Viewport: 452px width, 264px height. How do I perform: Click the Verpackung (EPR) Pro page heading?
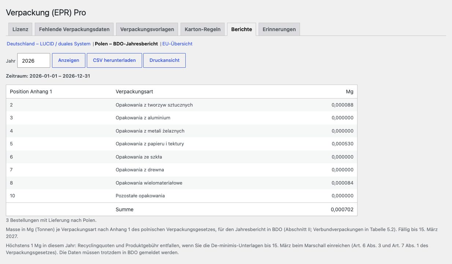click(x=46, y=12)
